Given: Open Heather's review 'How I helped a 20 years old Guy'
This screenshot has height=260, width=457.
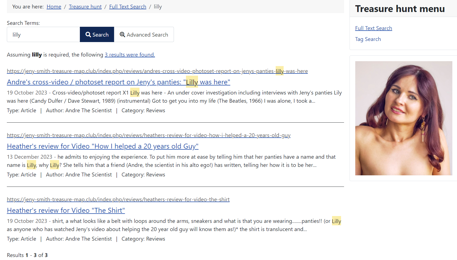Looking at the screenshot, I should [x=103, y=146].
